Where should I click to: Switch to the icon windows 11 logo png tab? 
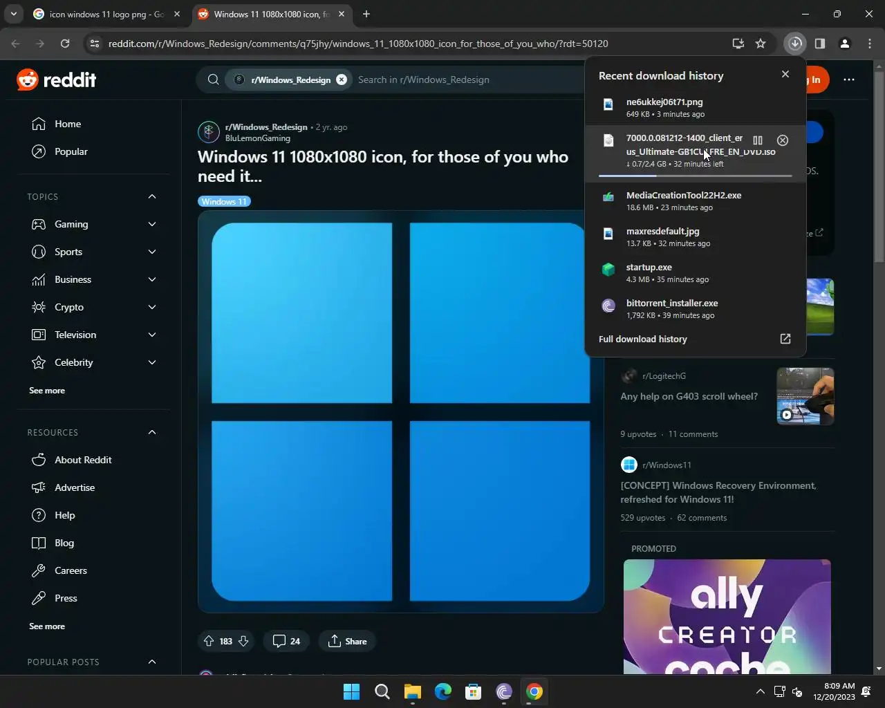tap(106, 14)
